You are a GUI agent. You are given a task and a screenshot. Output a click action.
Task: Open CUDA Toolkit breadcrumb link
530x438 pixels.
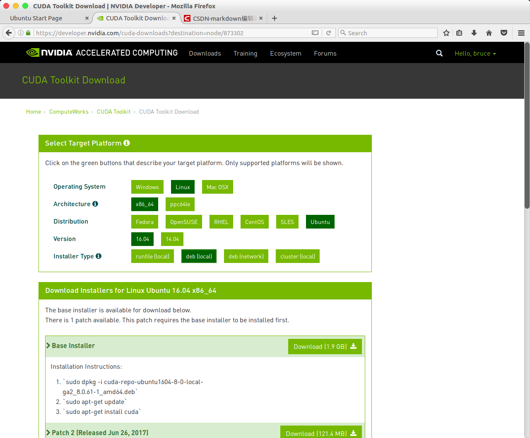pos(113,112)
